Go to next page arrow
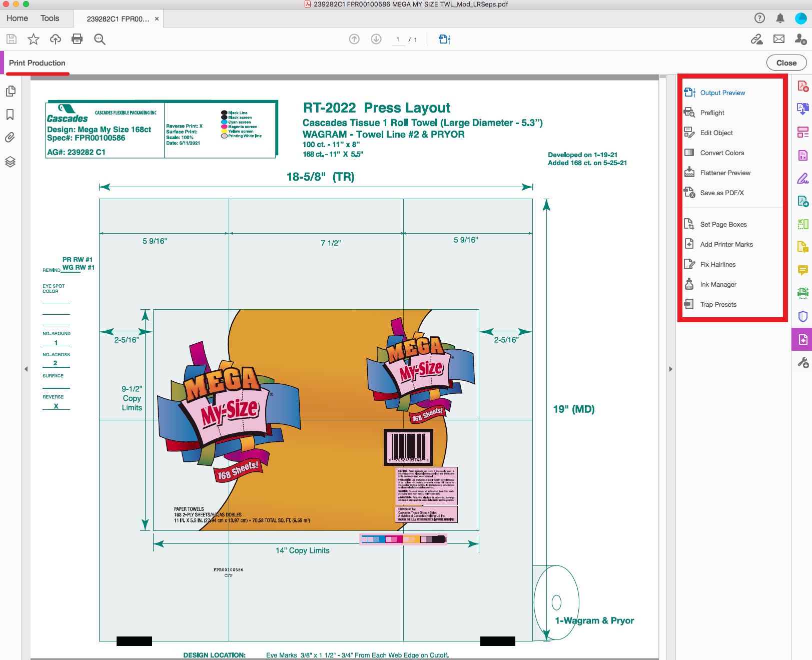Viewport: 812px width, 660px height. coord(376,39)
